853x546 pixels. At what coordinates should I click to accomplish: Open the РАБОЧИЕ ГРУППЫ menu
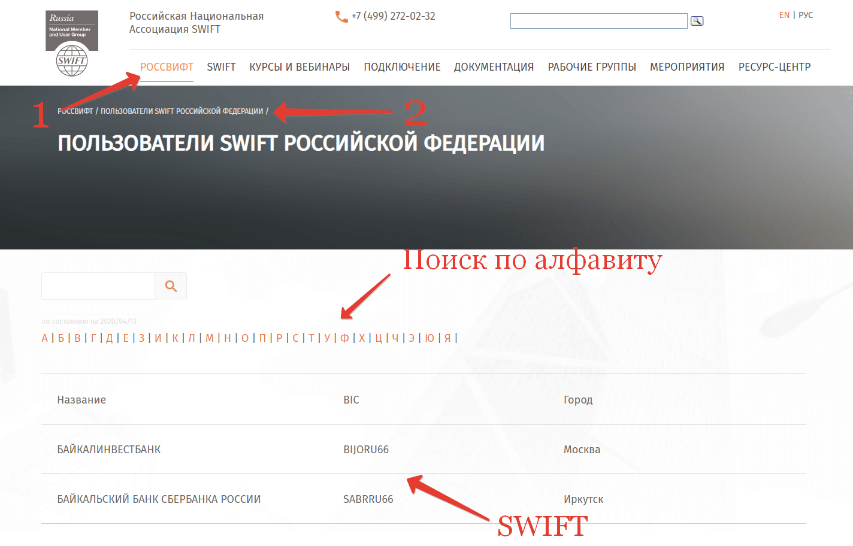[592, 67]
